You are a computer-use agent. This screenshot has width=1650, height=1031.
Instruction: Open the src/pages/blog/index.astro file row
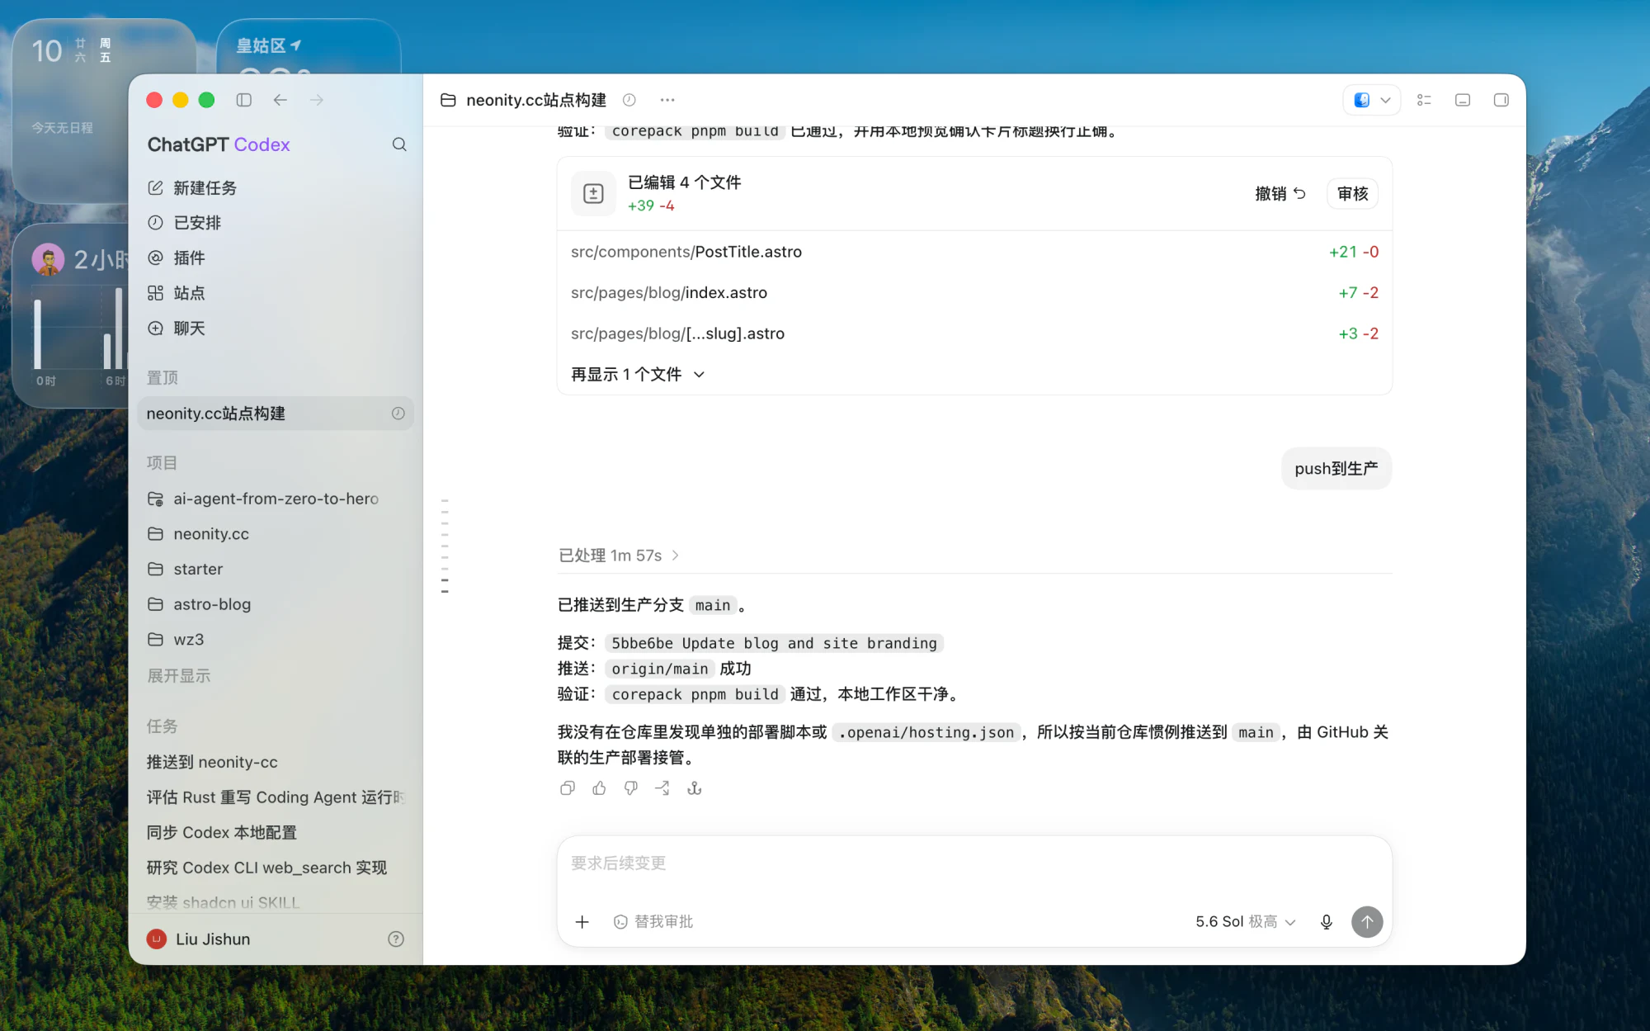click(x=974, y=292)
